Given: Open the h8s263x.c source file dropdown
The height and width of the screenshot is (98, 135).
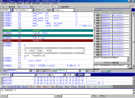Looking at the screenshot, I should [74, 10].
